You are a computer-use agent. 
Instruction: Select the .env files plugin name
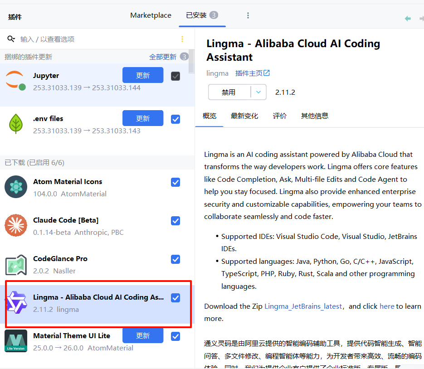click(x=48, y=118)
